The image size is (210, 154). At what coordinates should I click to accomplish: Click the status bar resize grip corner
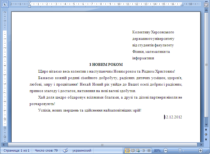tap(207, 151)
